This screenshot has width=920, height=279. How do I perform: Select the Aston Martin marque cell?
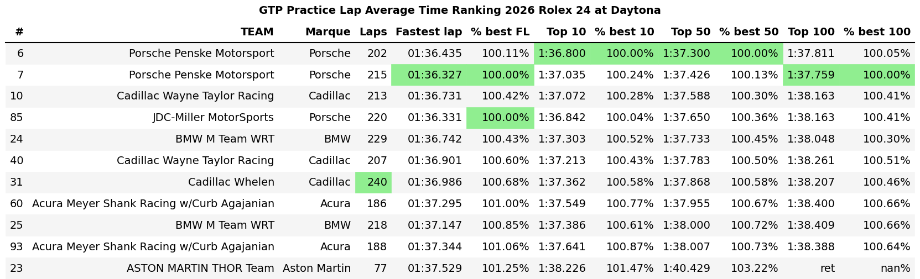(x=316, y=269)
